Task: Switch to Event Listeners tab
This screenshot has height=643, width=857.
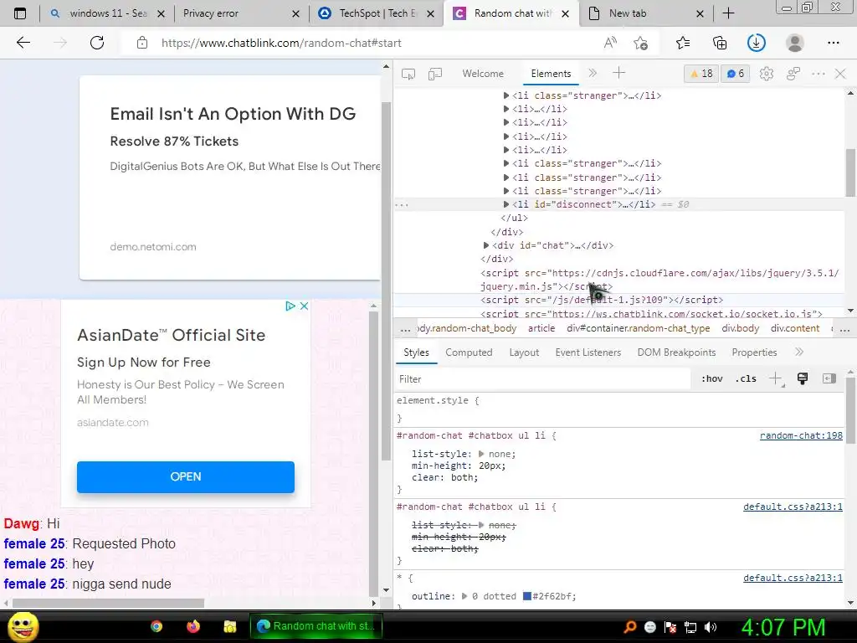Action: [x=588, y=352]
